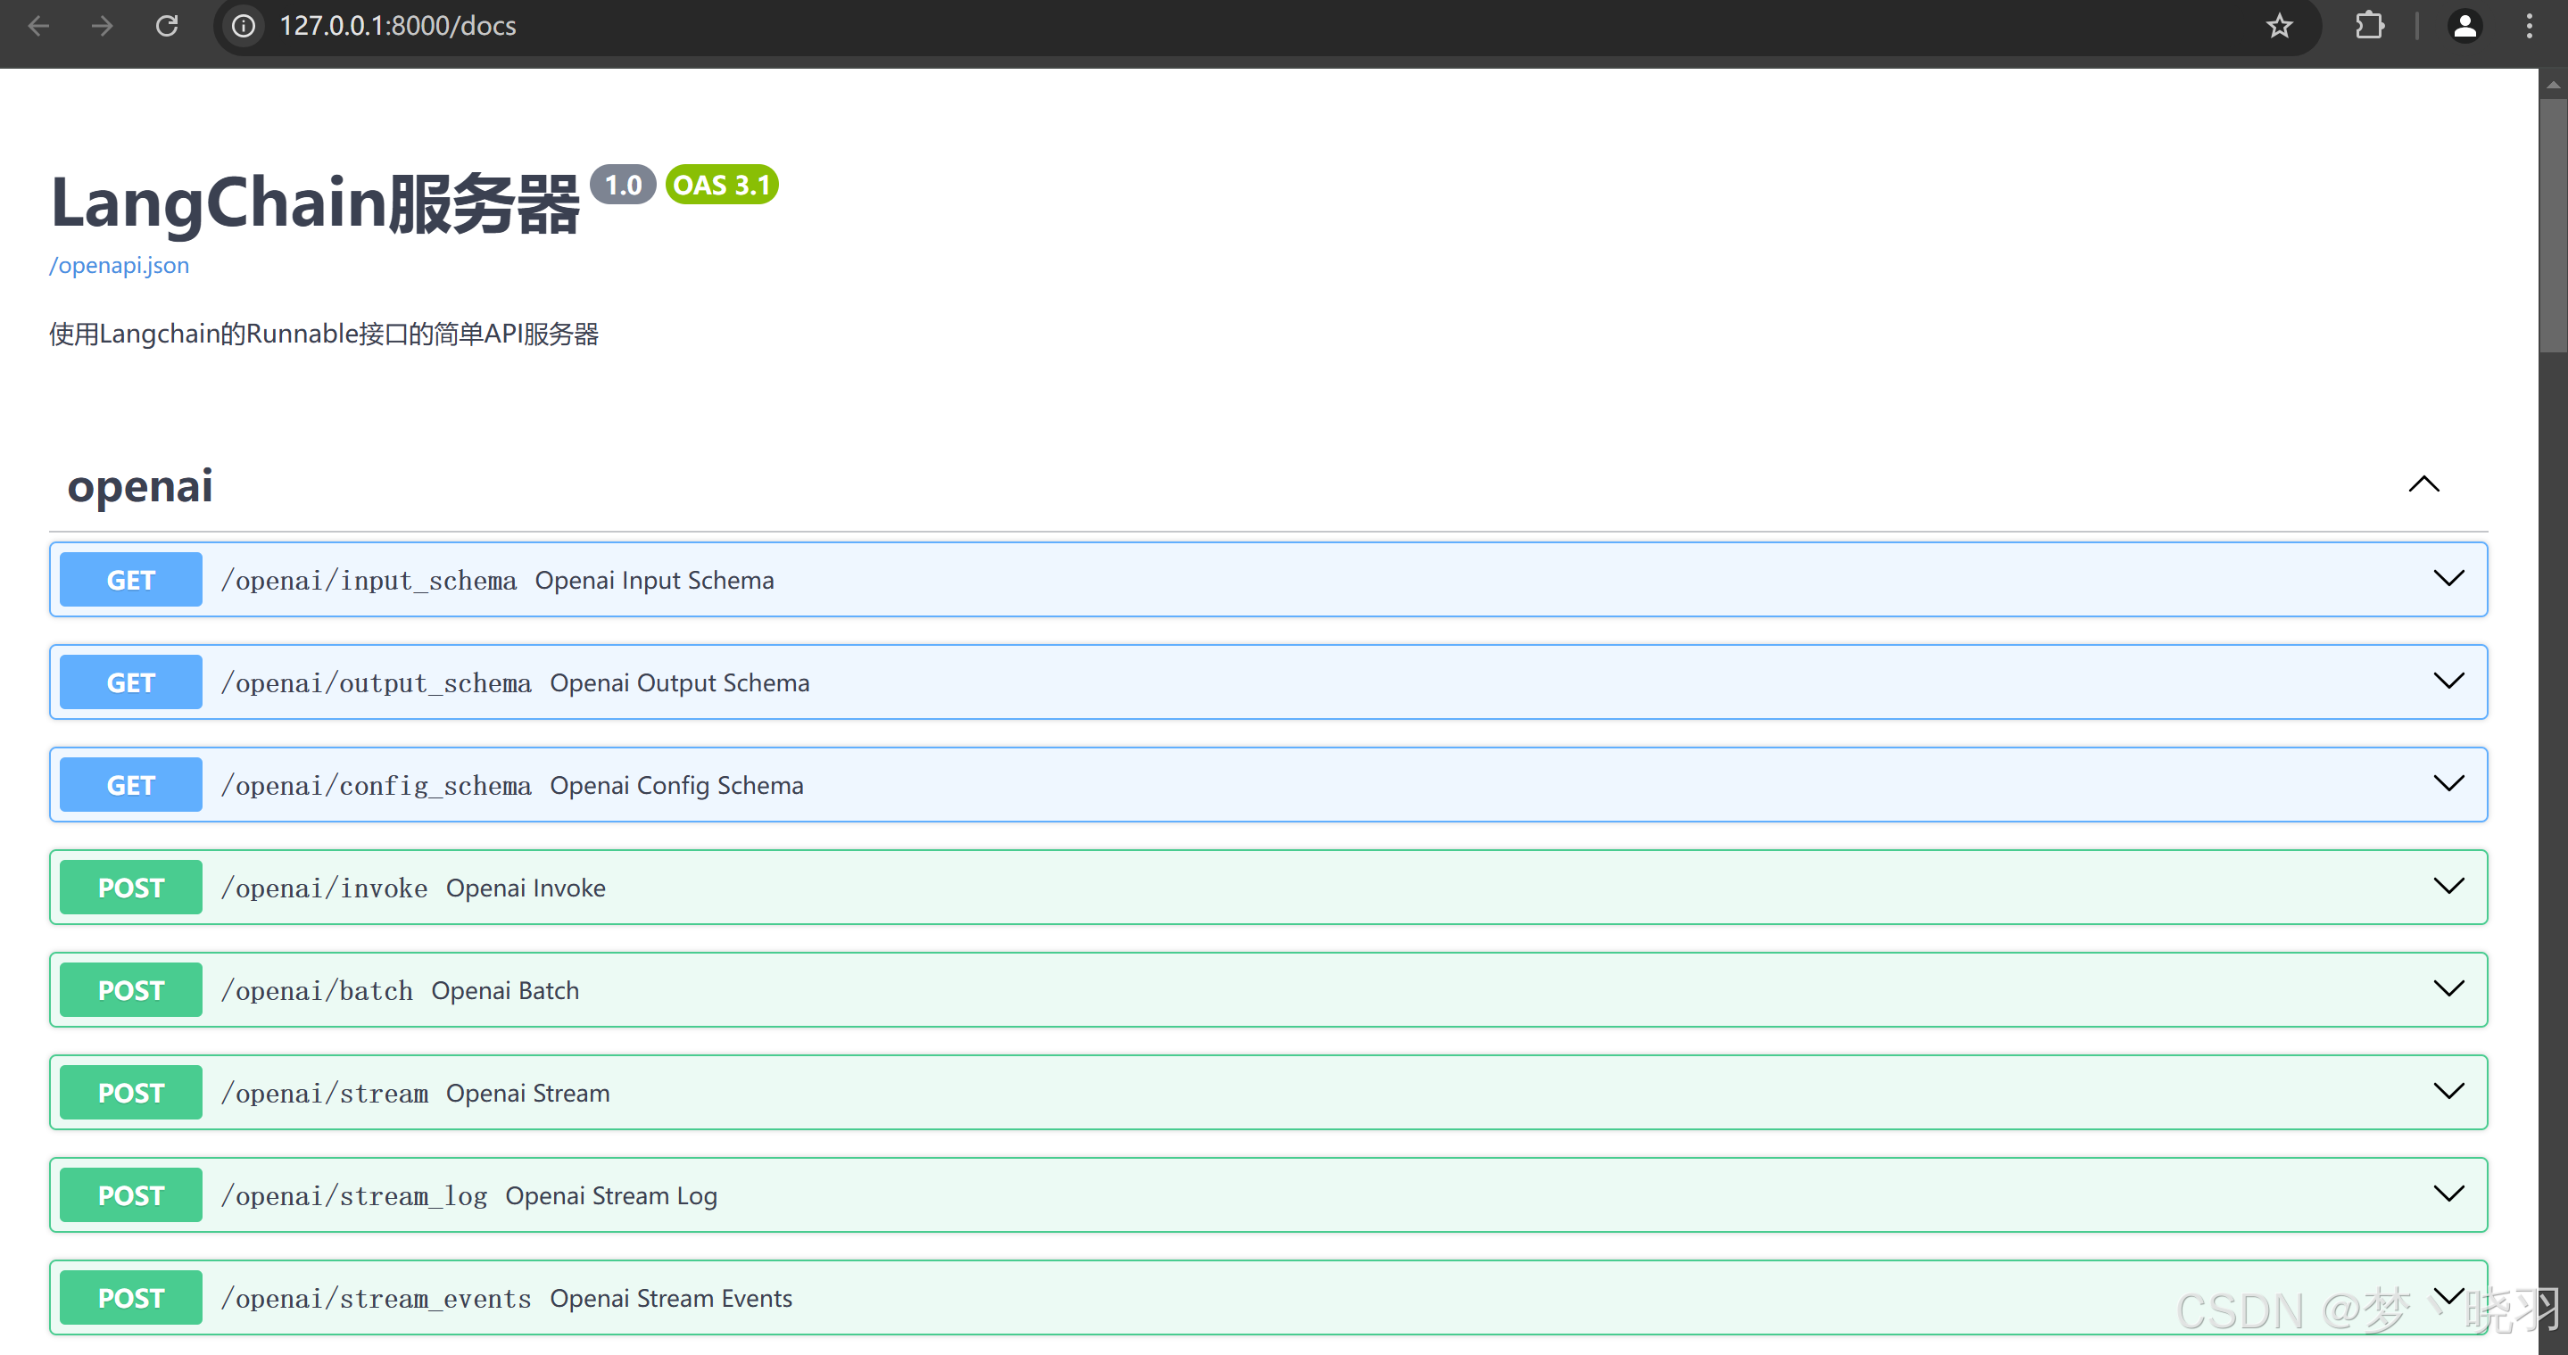Bookmark this page with the star
Viewport: 2568px width, 1355px height.
point(2279,26)
